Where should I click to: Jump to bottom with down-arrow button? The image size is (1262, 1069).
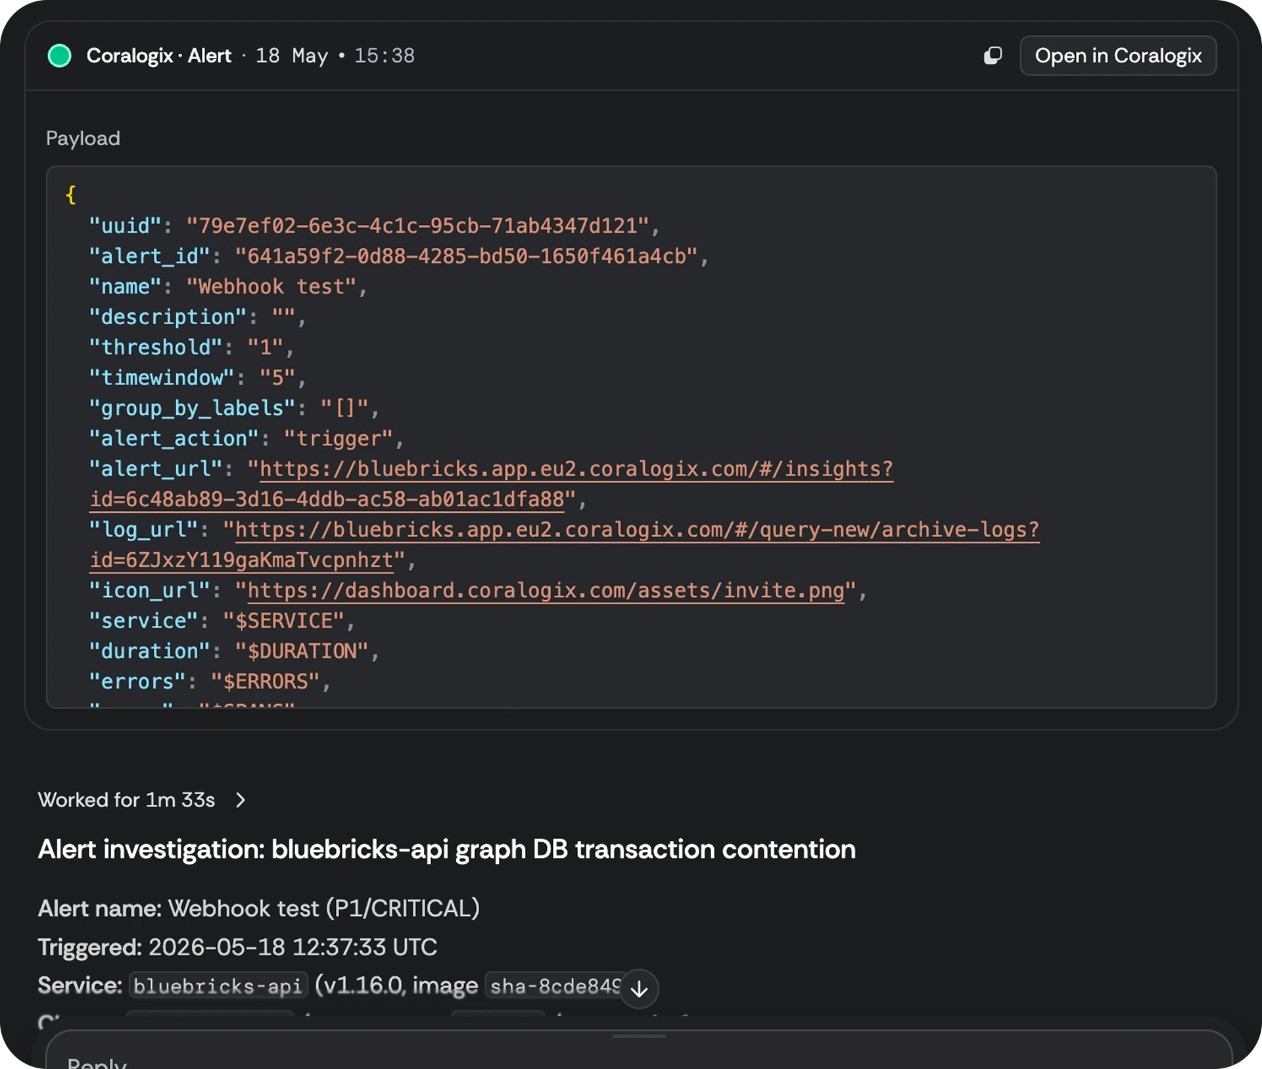pos(639,988)
